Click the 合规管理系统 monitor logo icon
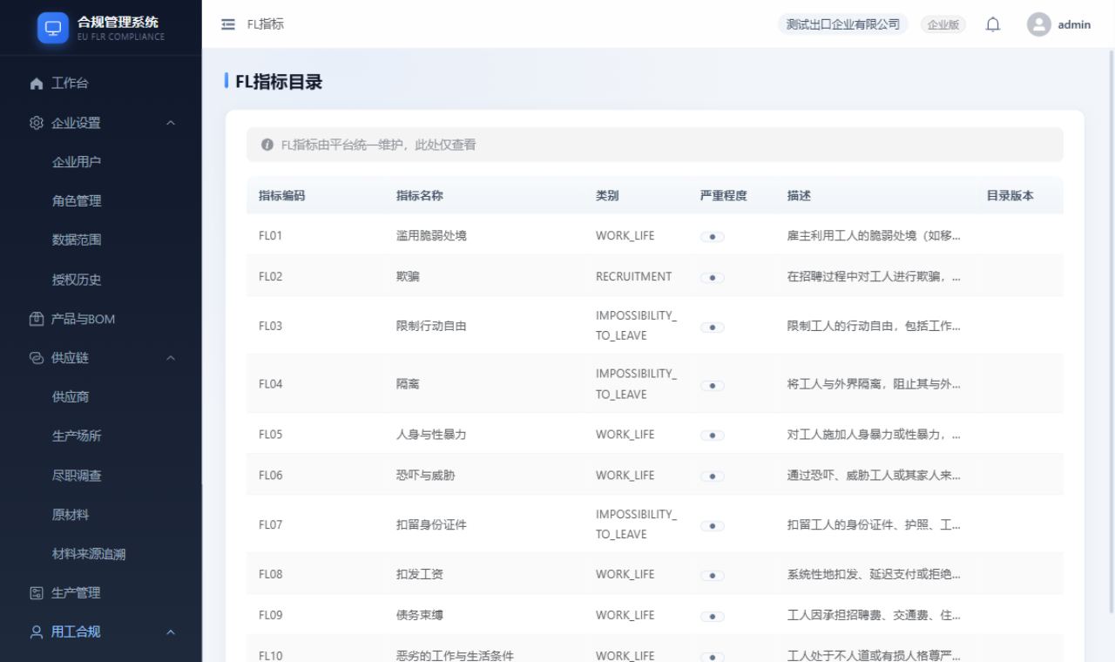1115x662 pixels. 53,27
